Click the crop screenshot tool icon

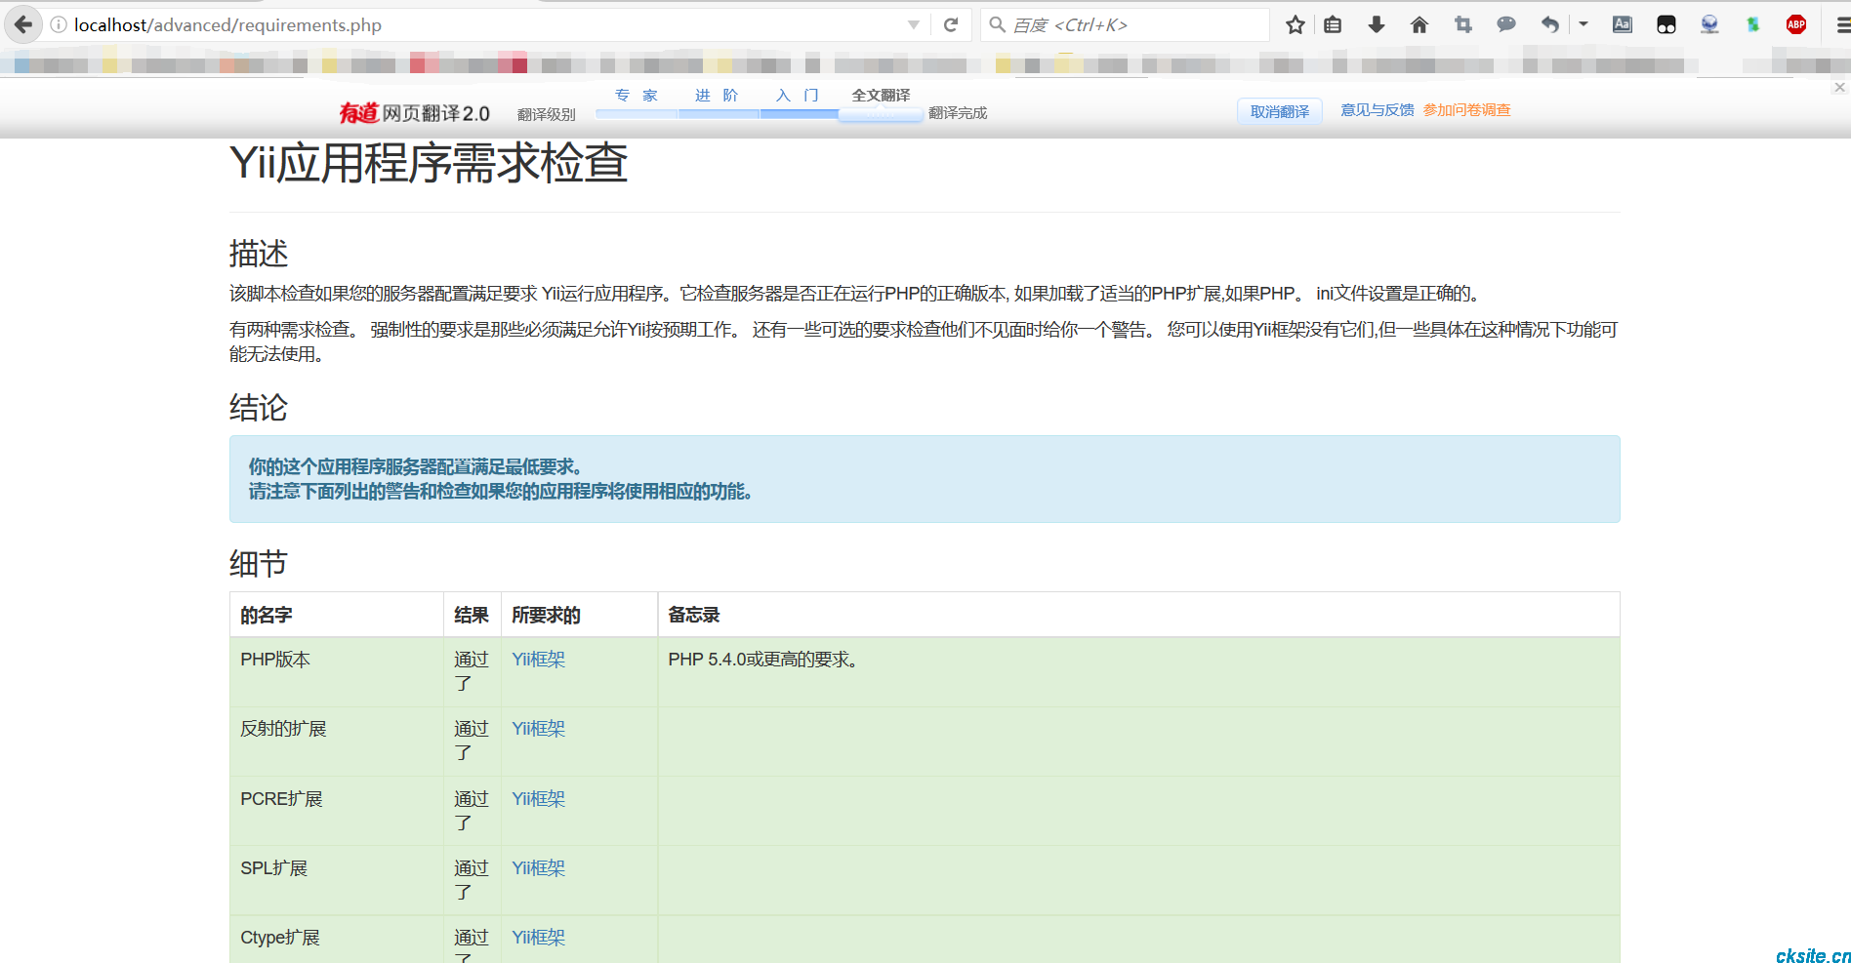tap(1462, 24)
